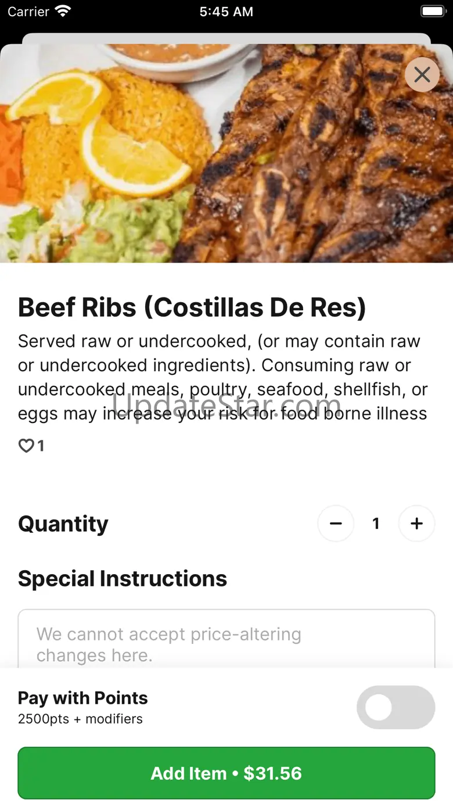Increase quantity with the plus button
This screenshot has width=453, height=806.
click(x=416, y=524)
